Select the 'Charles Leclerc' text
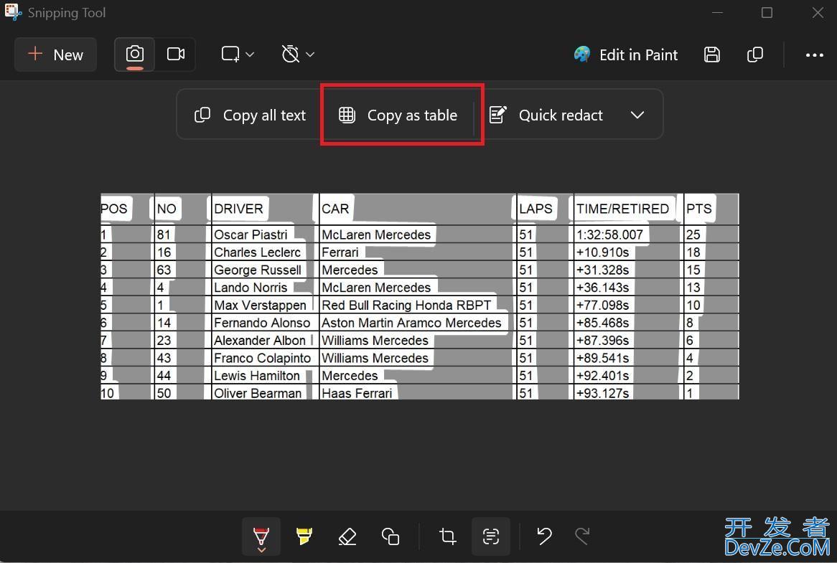The image size is (837, 563). coord(257,252)
